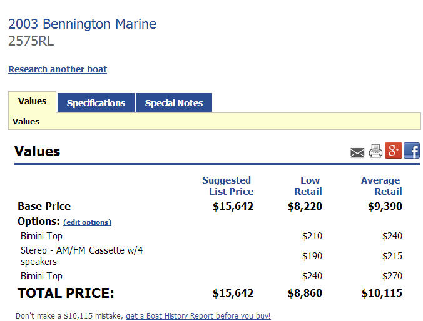Follow the get a Boat History Report link
Screen dimensions: 423x321
coord(198,316)
